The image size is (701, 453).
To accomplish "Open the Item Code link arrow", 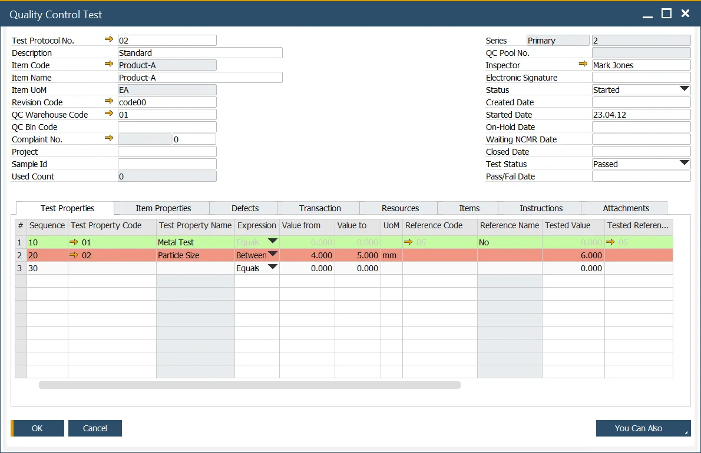I will pos(109,64).
